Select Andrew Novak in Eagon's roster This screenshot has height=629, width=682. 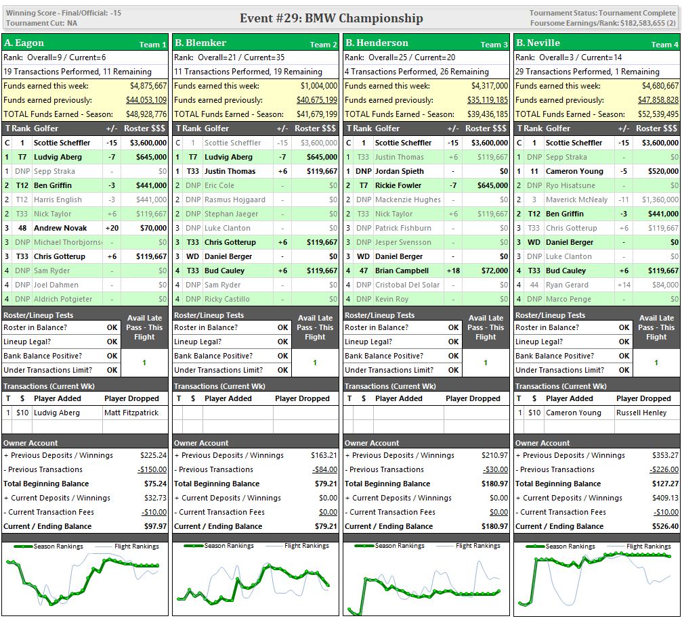pyautogui.click(x=61, y=228)
